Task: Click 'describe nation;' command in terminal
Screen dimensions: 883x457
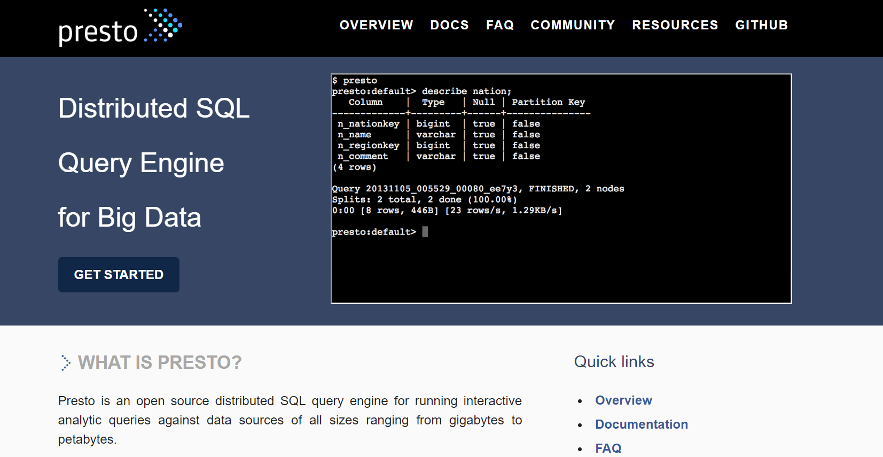Action: click(466, 91)
